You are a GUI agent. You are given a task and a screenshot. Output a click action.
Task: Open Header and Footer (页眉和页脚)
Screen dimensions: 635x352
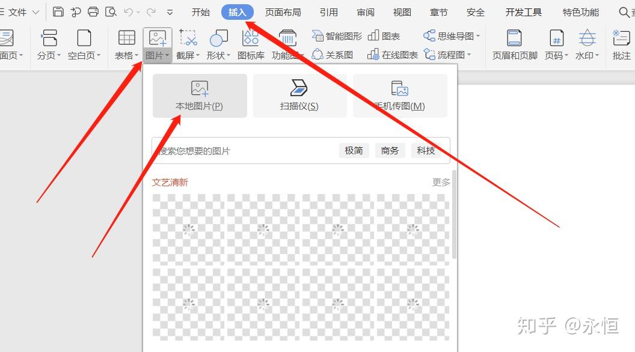(515, 45)
